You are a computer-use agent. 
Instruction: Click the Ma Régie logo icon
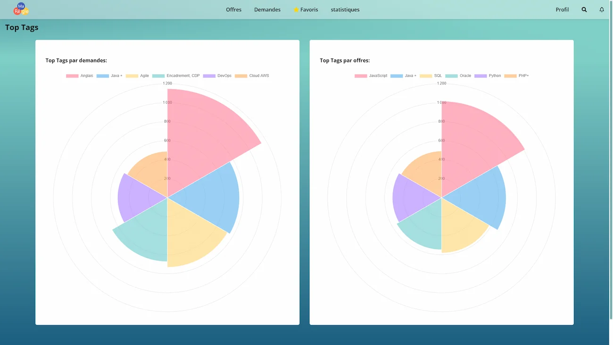(x=21, y=9)
